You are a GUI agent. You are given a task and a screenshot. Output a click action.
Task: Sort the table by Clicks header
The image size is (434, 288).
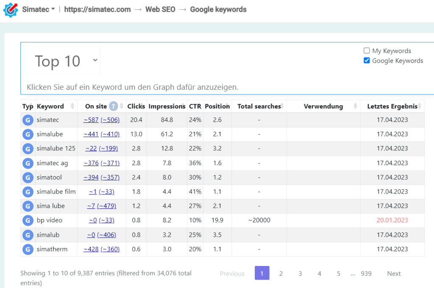pyautogui.click(x=136, y=106)
